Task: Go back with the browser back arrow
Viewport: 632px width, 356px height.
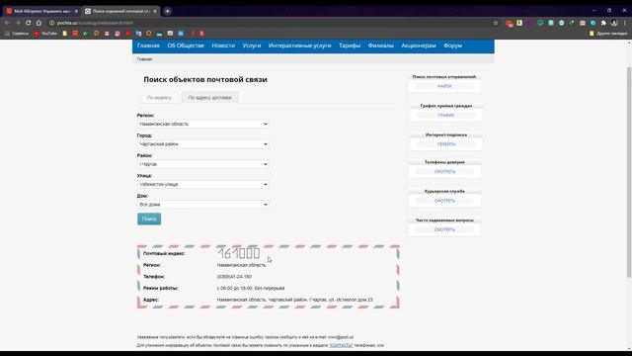Action: click(7, 23)
